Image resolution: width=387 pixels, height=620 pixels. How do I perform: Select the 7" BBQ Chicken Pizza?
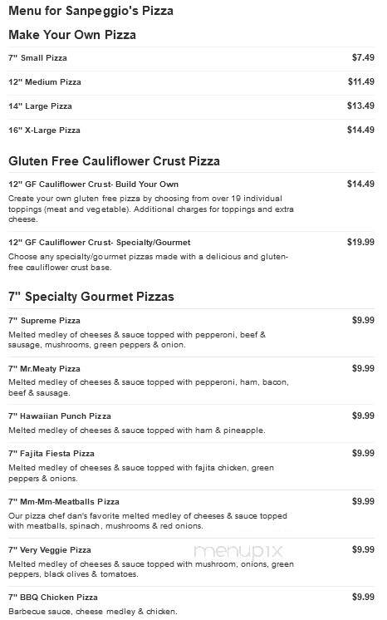tap(53, 597)
